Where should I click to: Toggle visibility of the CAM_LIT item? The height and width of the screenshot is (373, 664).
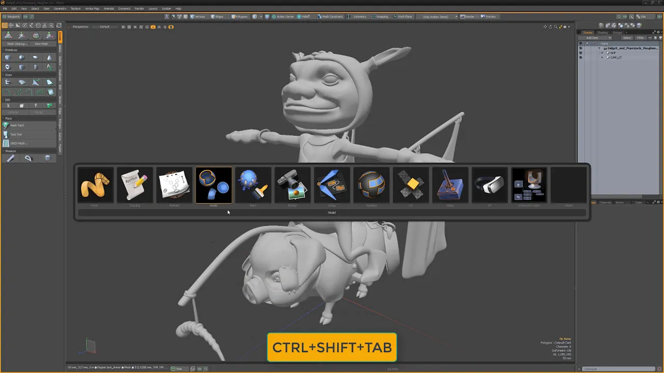[x=580, y=58]
